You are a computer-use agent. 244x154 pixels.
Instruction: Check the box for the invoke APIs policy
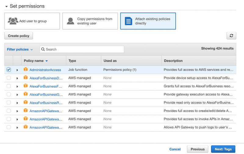9,119
